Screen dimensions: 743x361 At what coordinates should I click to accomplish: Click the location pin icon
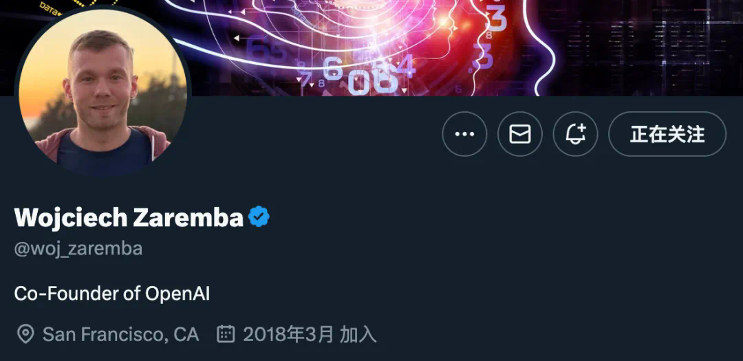25,334
